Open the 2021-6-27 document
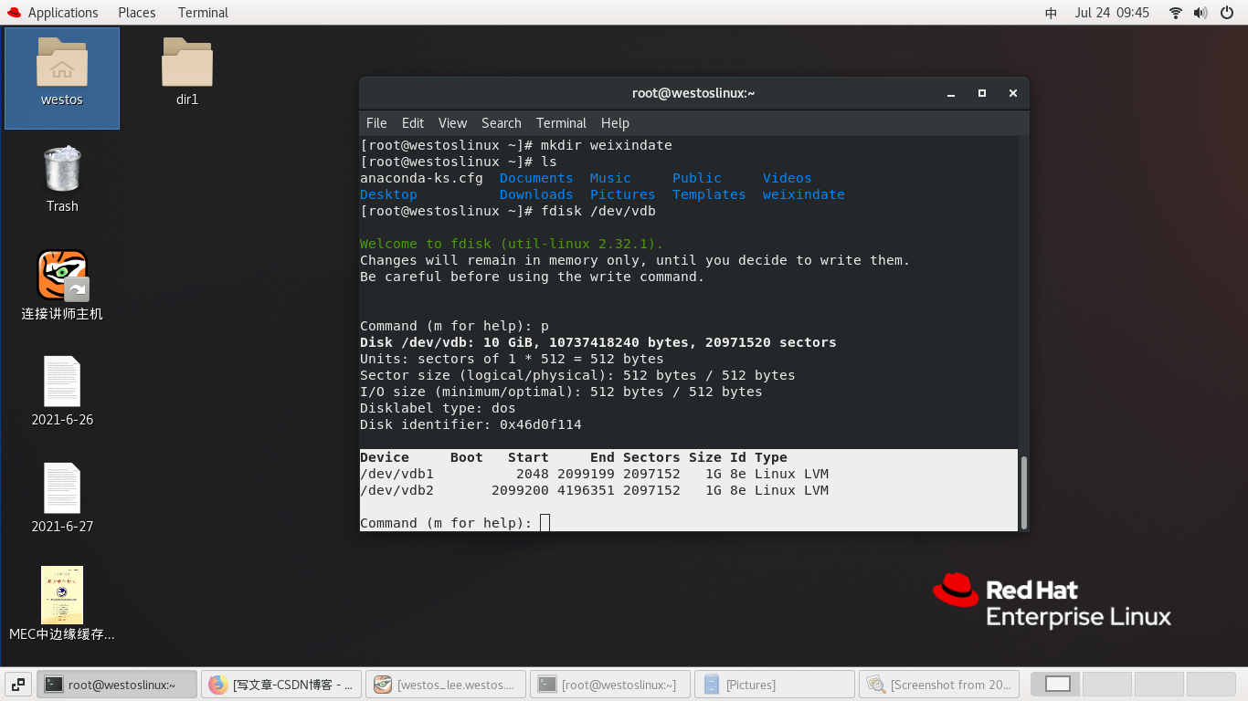1248x701 pixels. click(61, 488)
